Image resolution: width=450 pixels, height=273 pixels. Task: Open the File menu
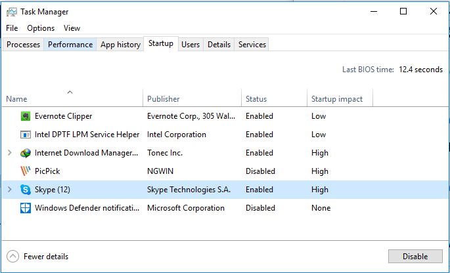pyautogui.click(x=12, y=28)
